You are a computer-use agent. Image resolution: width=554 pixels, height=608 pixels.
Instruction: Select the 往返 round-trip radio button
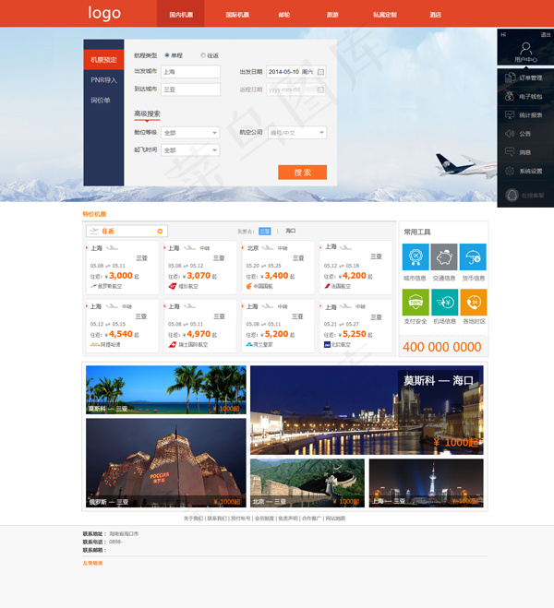click(x=203, y=55)
